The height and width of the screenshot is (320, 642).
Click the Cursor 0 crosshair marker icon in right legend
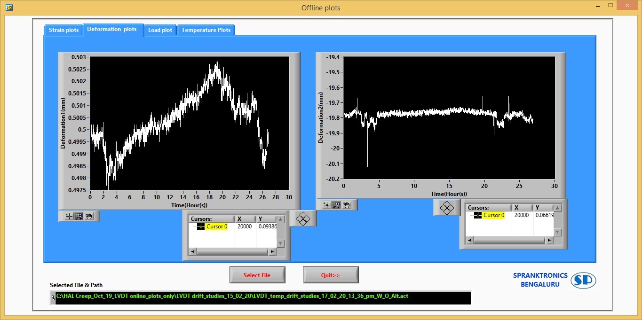coord(477,215)
